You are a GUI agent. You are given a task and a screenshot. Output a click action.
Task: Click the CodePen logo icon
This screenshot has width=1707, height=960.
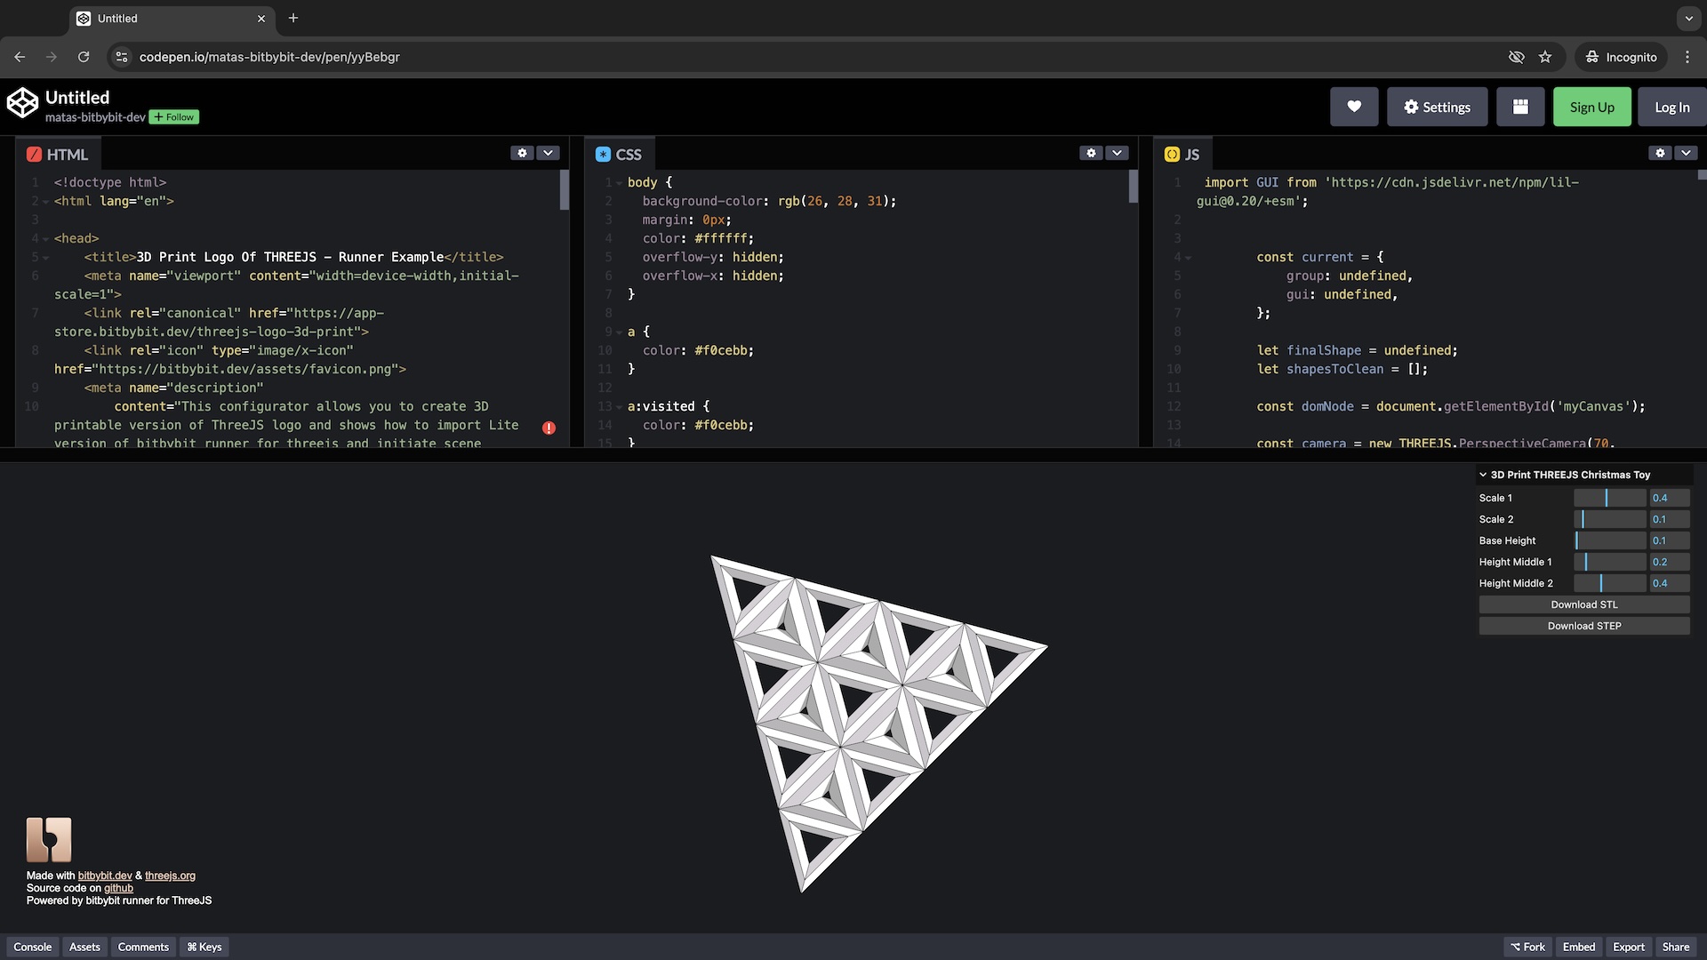tap(22, 104)
